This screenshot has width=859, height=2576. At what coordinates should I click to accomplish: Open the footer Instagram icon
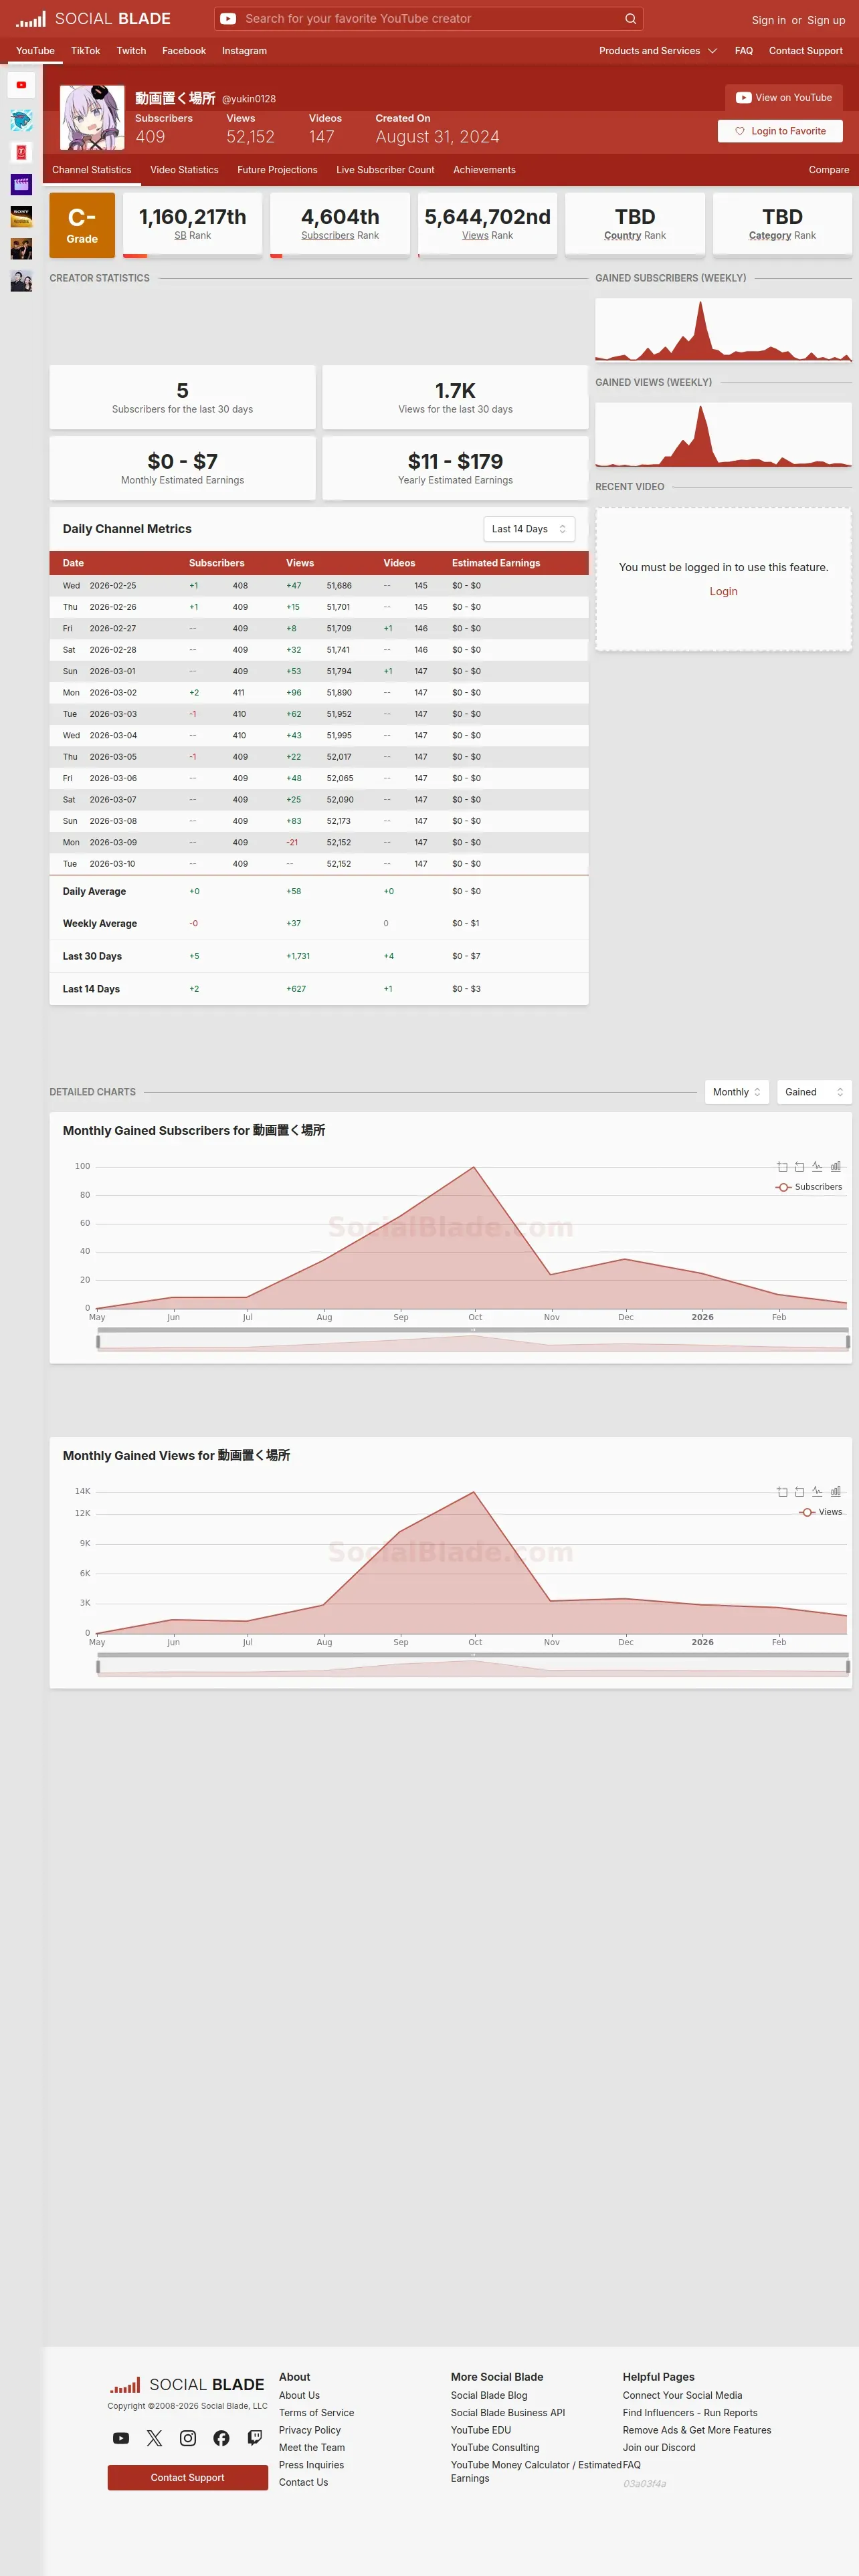click(x=188, y=2438)
